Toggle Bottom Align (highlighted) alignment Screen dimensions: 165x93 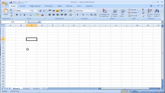click(x=57, y=11)
